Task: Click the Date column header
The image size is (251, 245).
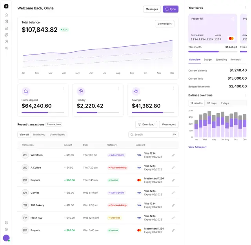Action: coord(85,145)
